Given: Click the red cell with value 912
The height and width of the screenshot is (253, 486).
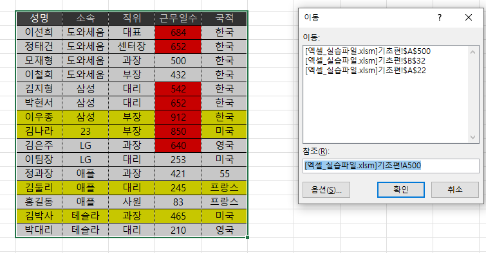Looking at the screenshot, I should tap(178, 118).
